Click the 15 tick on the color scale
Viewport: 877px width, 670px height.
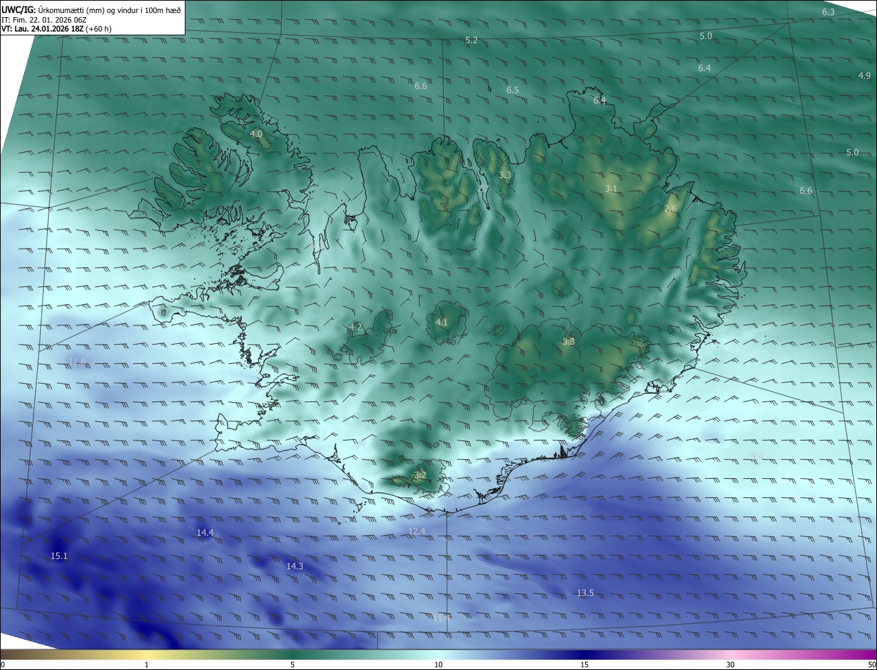(x=584, y=665)
